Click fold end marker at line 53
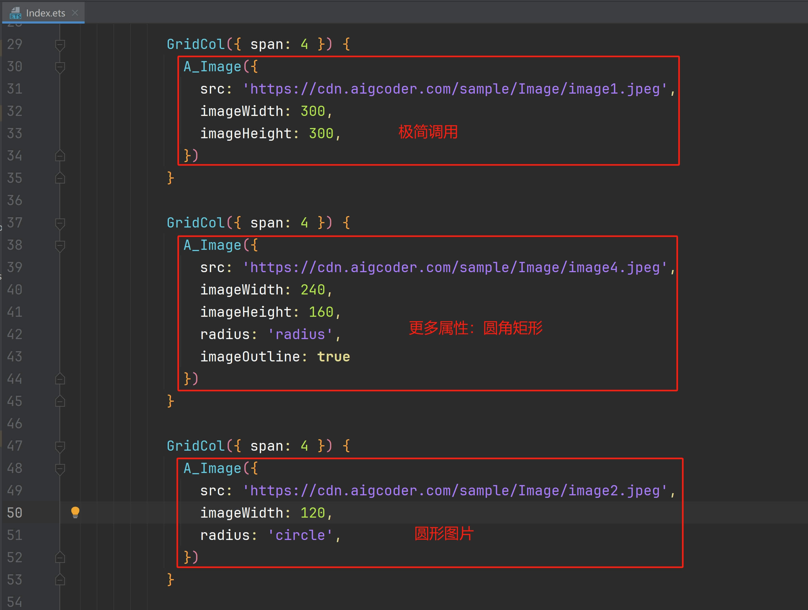The height and width of the screenshot is (610, 808). click(60, 580)
